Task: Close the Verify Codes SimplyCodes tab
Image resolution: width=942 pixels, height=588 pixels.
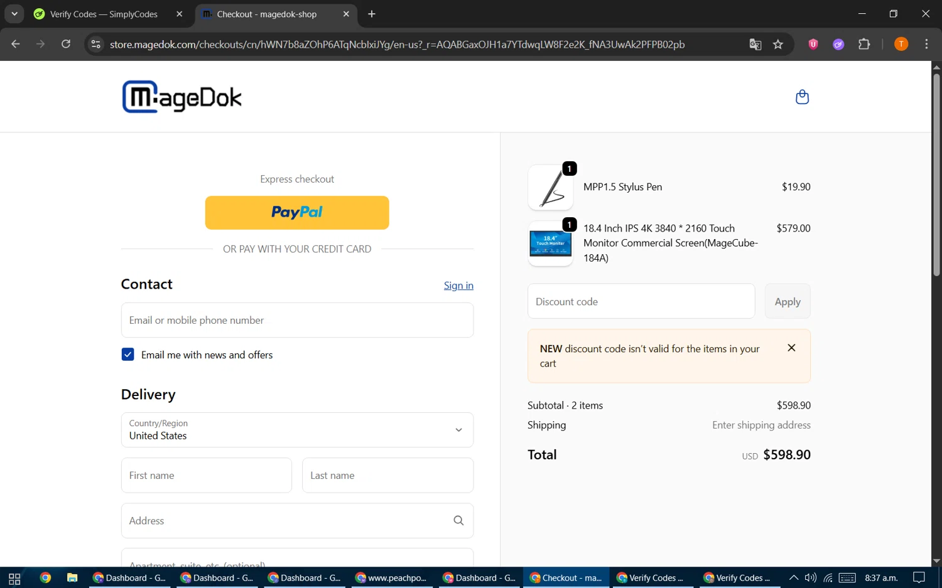Action: point(179,14)
